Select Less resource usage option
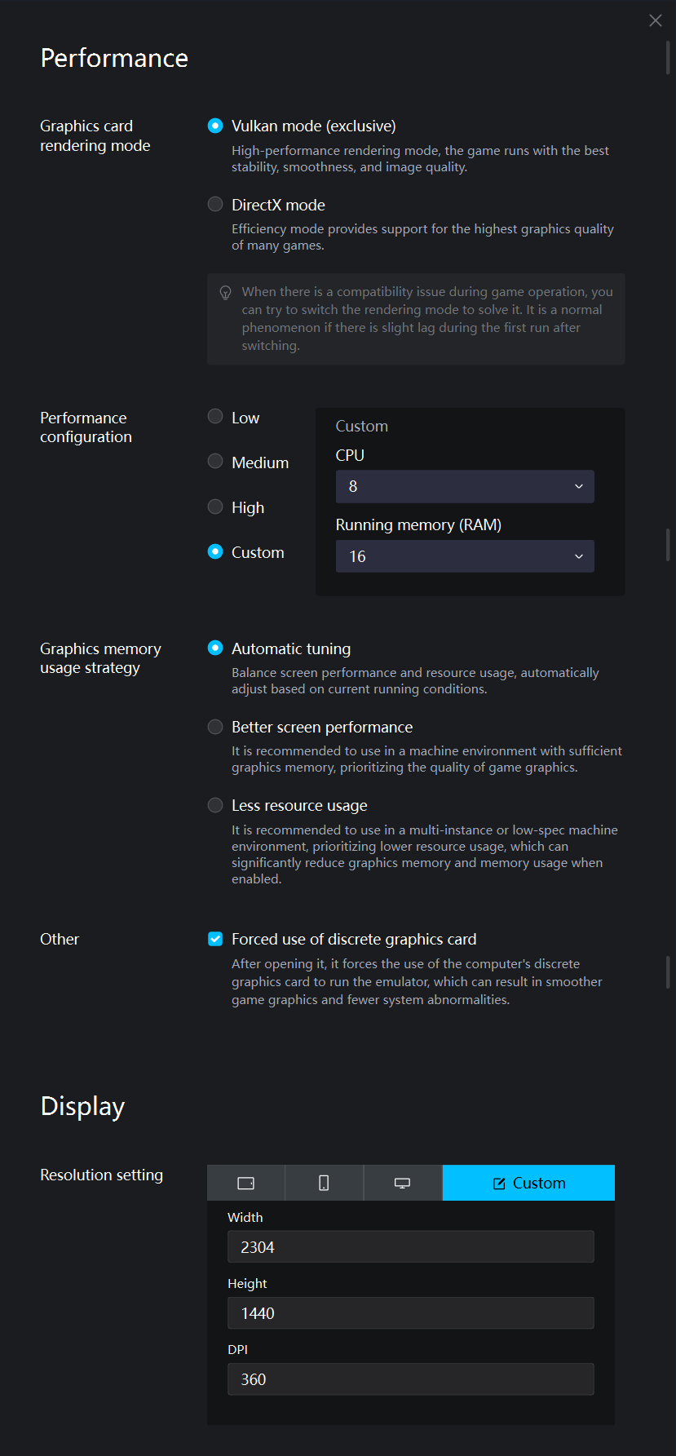Screen dimensions: 676x1456 coord(215,805)
